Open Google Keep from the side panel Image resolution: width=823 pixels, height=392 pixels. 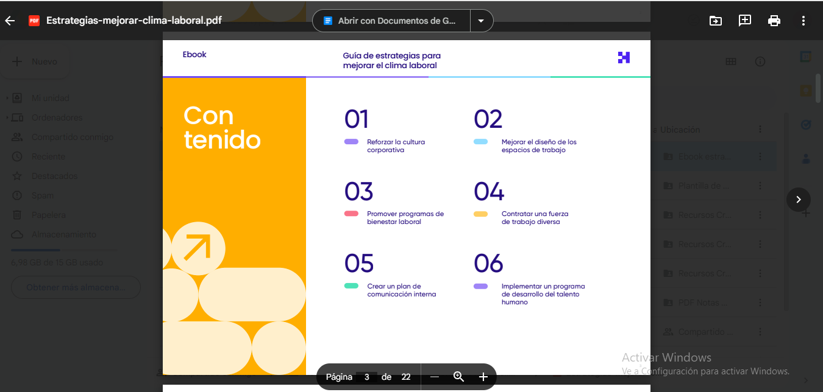805,89
